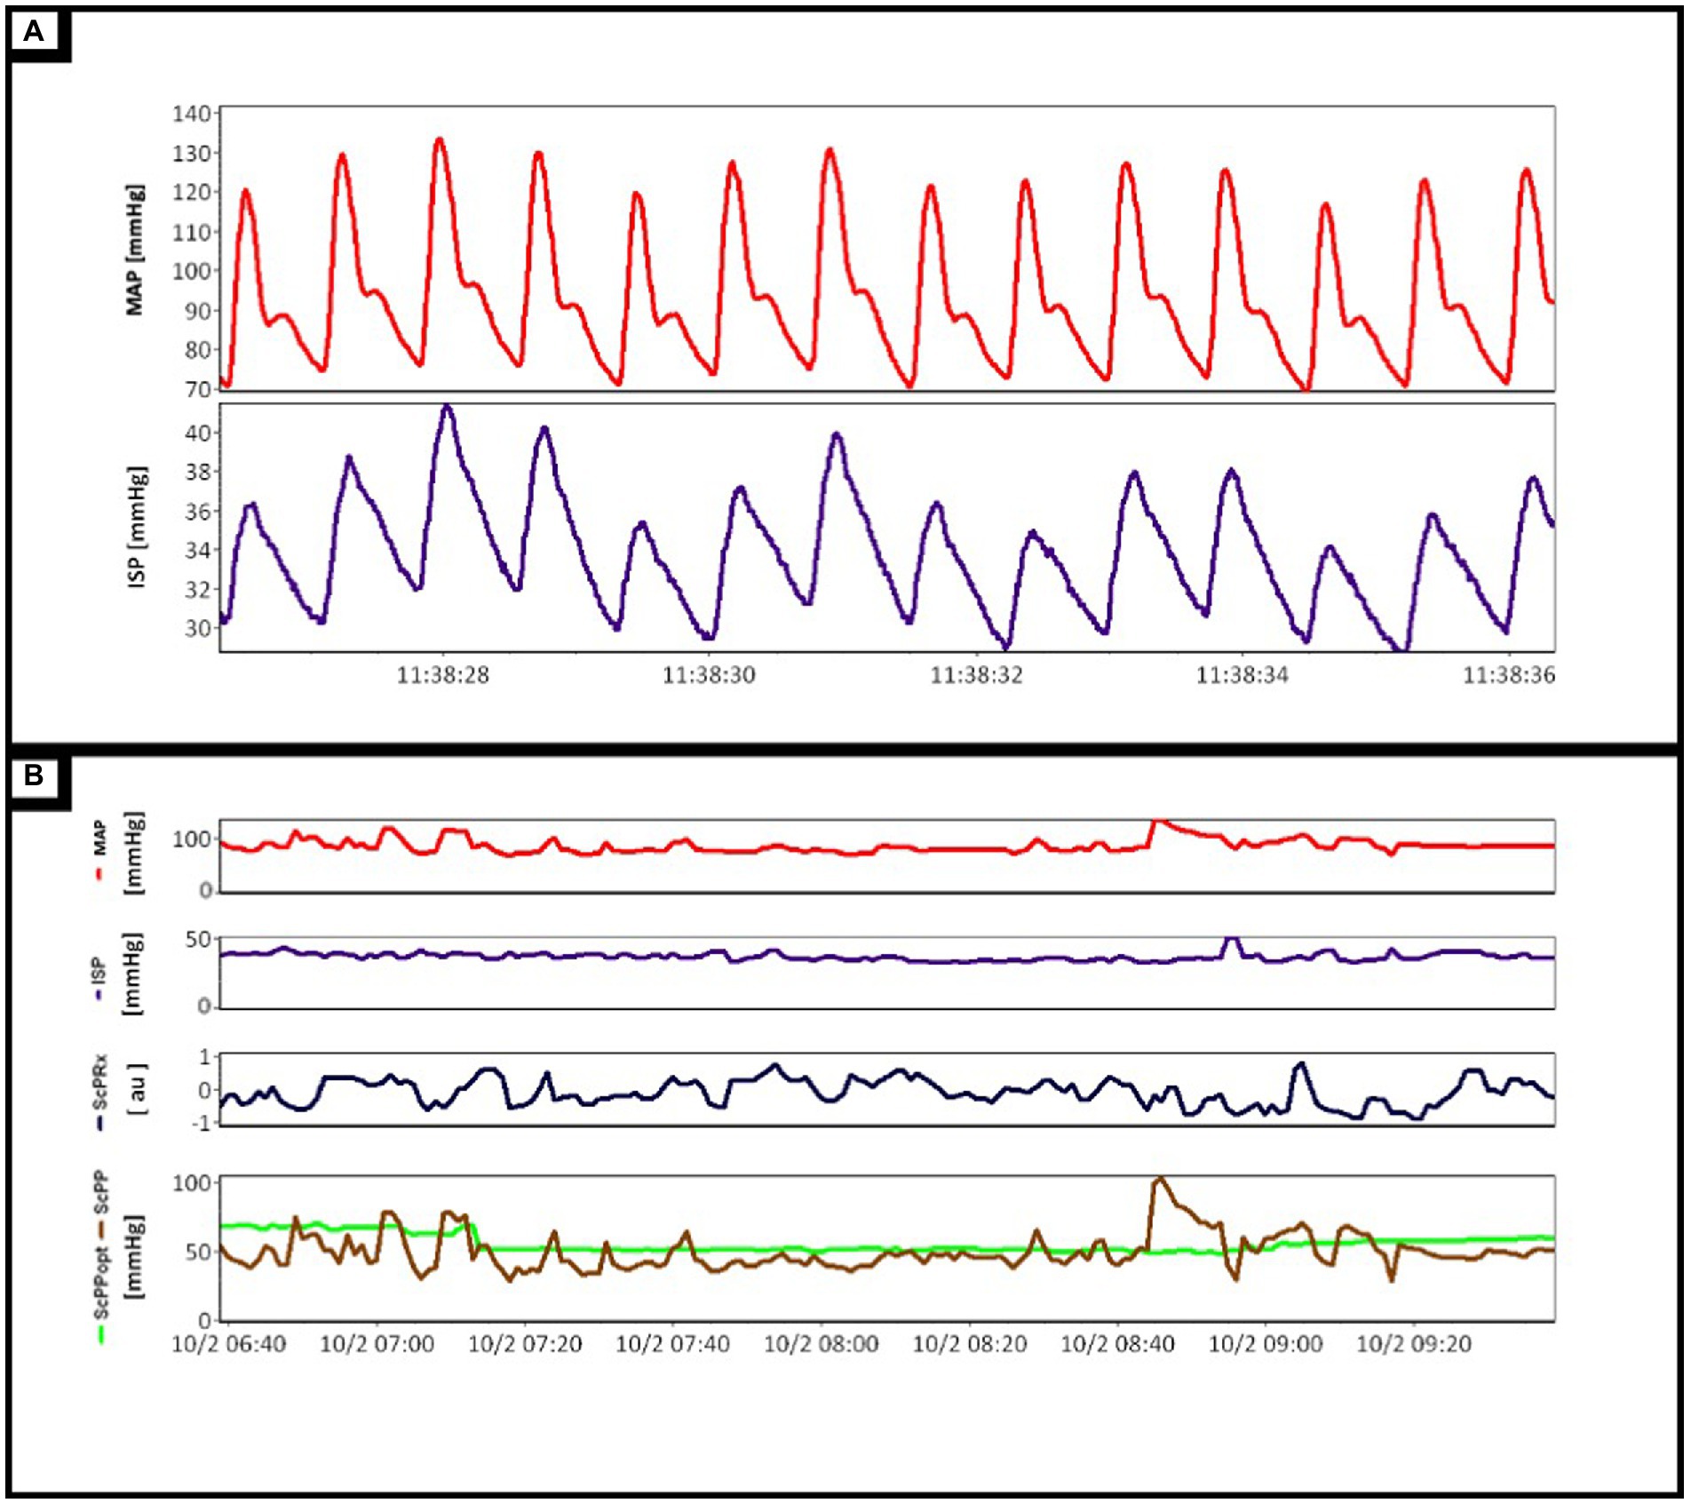Click the 38 tick on panel A ISP axis
The image size is (1691, 1503).
coord(198,473)
